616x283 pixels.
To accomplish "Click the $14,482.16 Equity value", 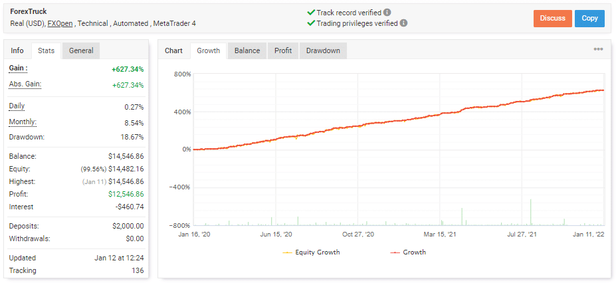I will coord(126,169).
